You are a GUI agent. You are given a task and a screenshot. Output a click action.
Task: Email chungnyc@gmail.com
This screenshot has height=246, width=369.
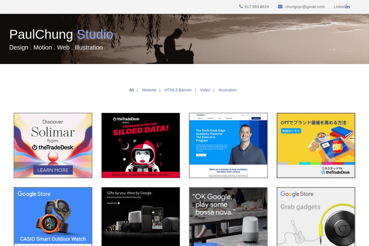(305, 7)
